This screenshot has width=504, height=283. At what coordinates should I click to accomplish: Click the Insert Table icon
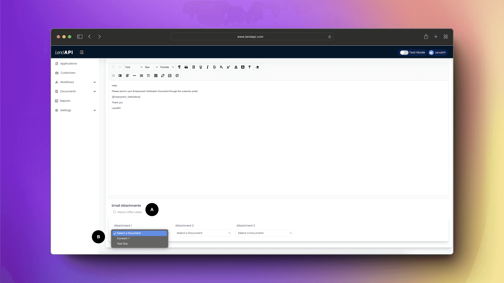(x=156, y=76)
